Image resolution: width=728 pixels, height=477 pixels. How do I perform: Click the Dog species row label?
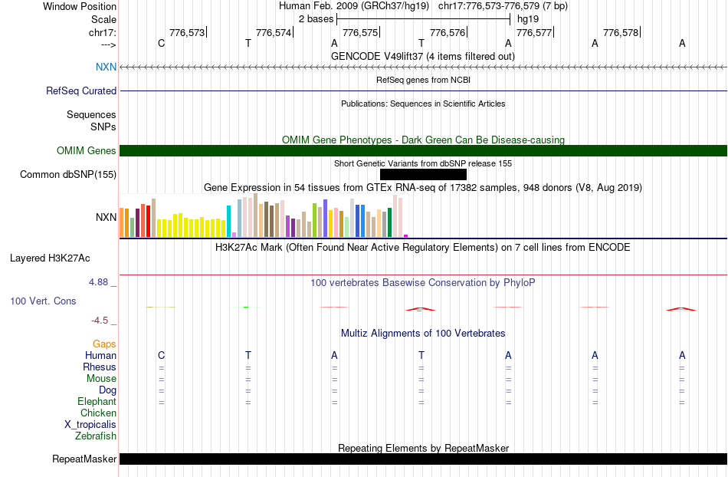point(107,390)
